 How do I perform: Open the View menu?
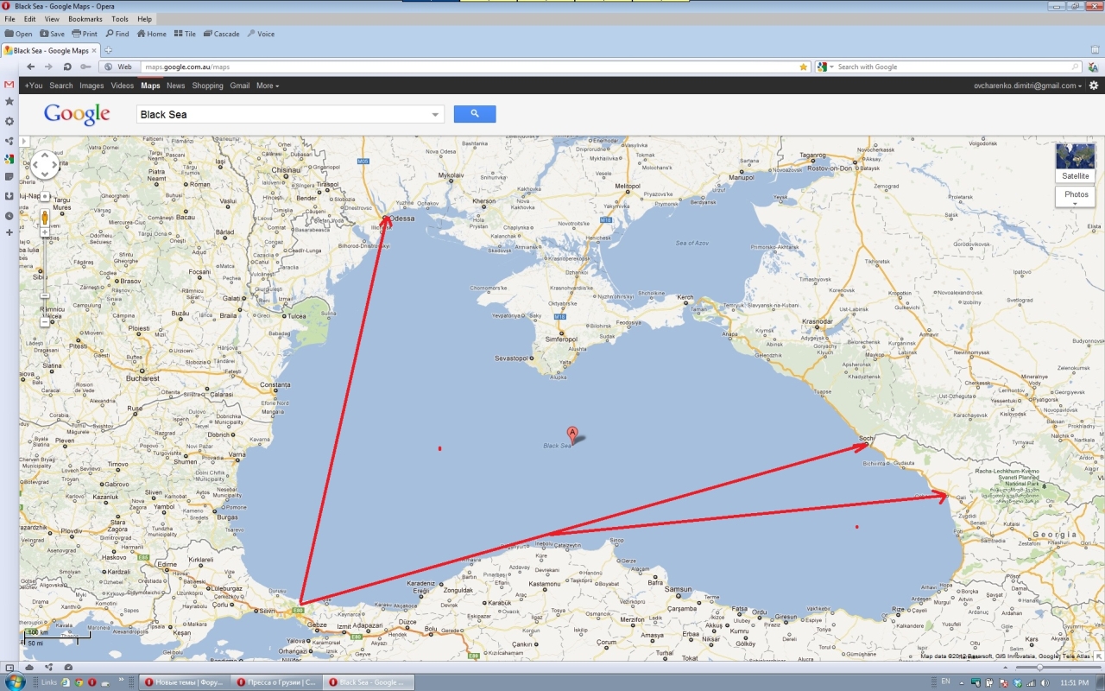tap(52, 19)
